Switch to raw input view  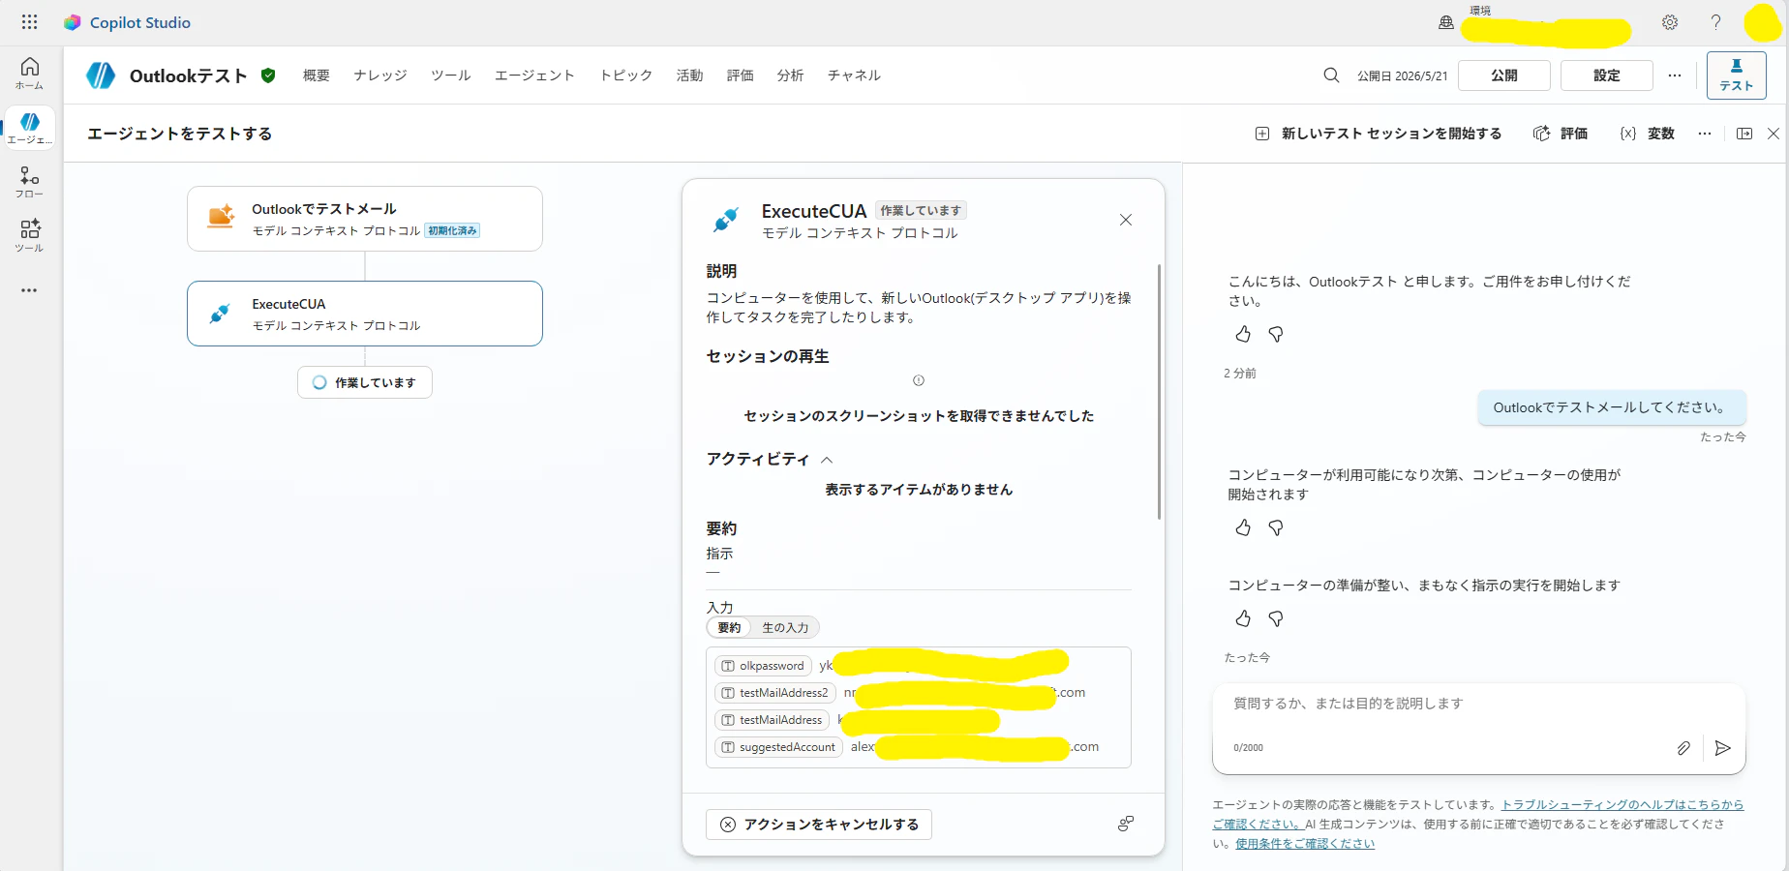pos(785,628)
